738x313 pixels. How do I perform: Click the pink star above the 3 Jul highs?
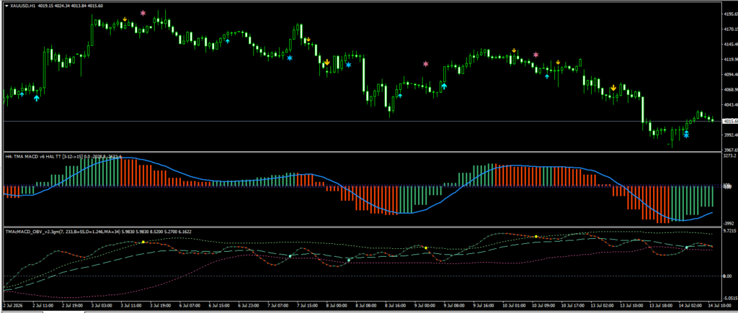[x=143, y=13]
